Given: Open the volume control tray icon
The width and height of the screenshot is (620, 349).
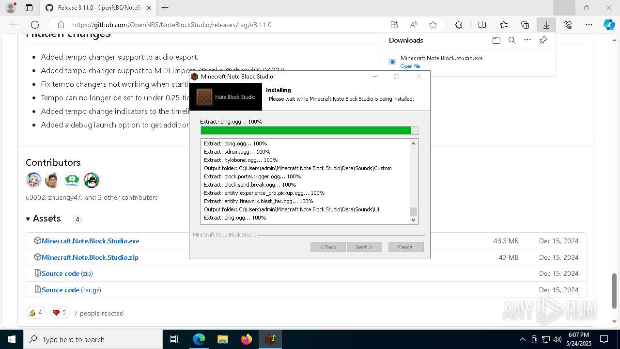Looking at the screenshot, I should pos(558,339).
